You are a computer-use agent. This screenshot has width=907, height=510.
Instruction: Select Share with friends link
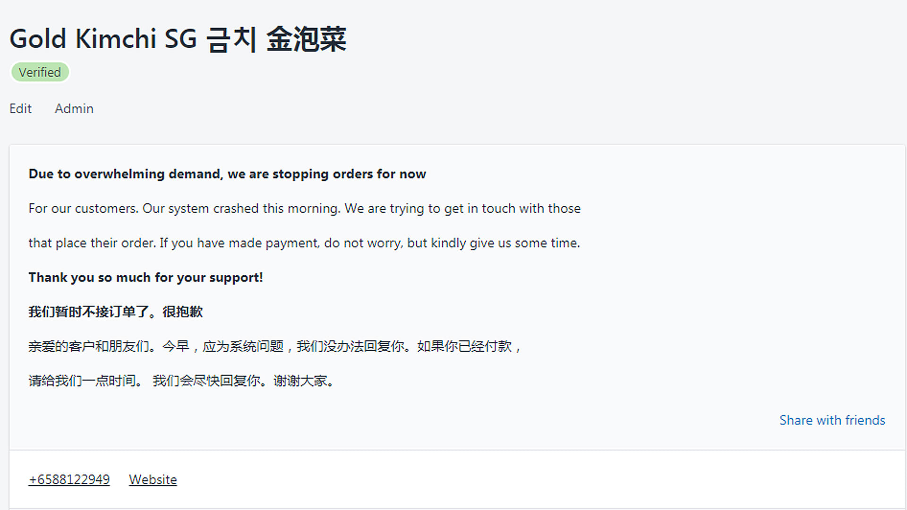[x=832, y=420]
